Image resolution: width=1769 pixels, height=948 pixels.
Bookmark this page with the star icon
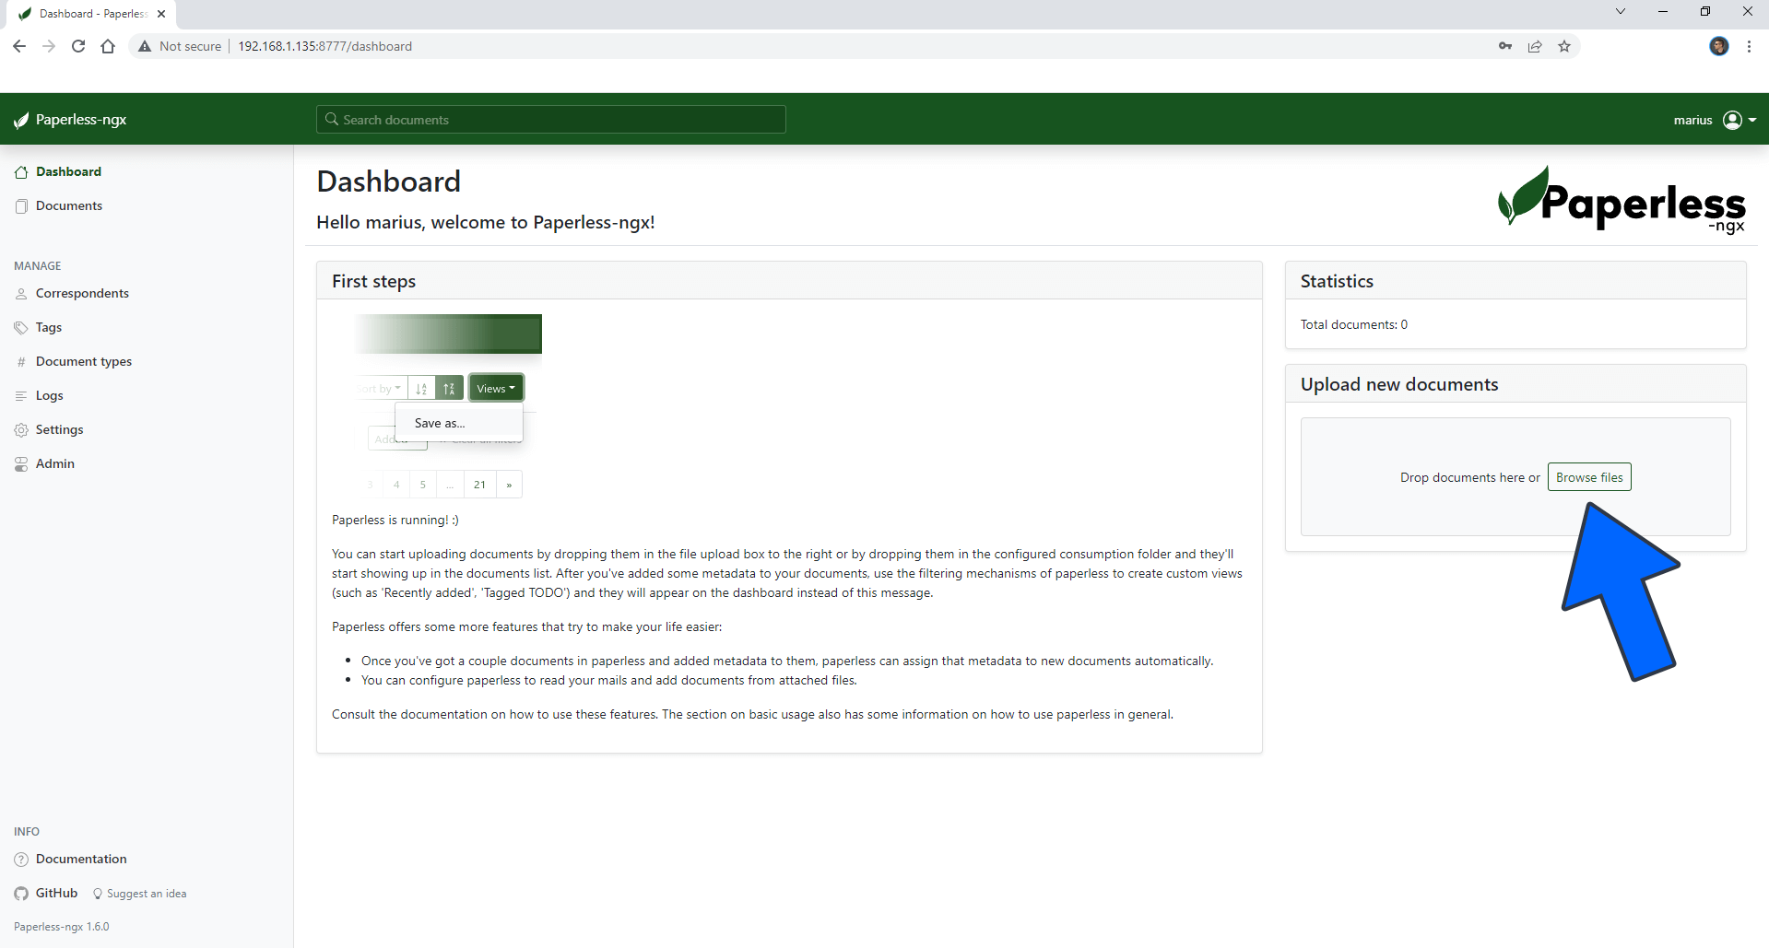(x=1564, y=46)
